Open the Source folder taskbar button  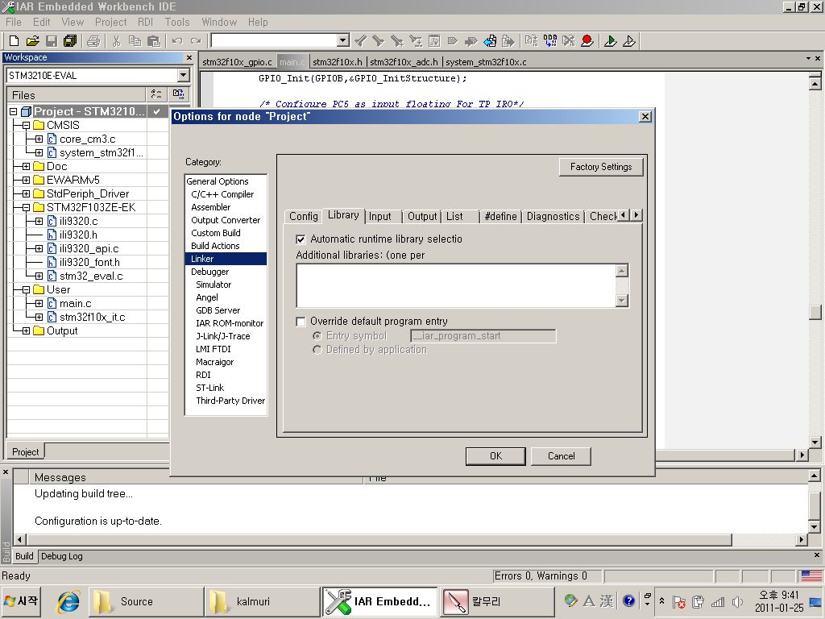[146, 601]
